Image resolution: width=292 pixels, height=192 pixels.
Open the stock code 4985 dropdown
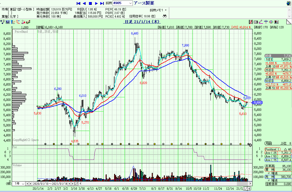130,3
